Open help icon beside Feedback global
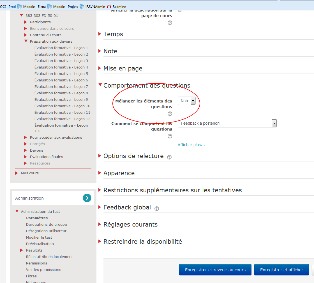The height and width of the screenshot is (283, 314). 157,209
